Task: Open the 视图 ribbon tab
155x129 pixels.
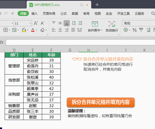Action: [98, 13]
